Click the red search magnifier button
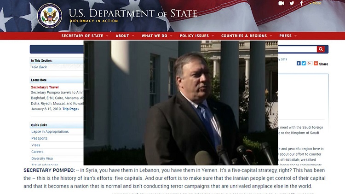 [321, 49]
